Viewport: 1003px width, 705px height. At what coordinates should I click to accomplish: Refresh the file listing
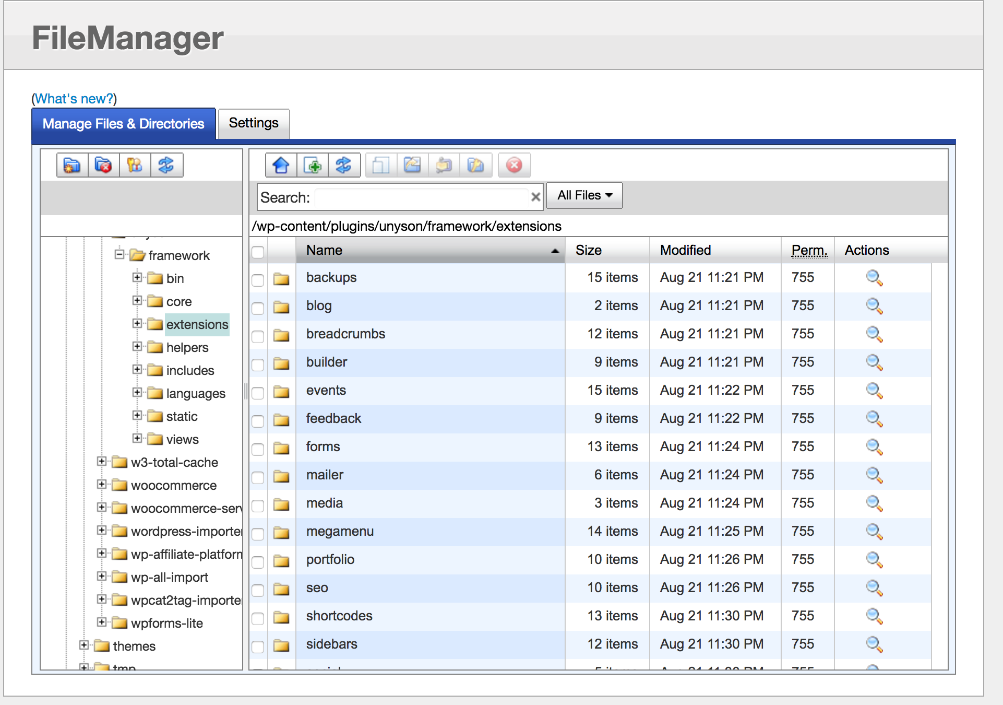point(344,165)
